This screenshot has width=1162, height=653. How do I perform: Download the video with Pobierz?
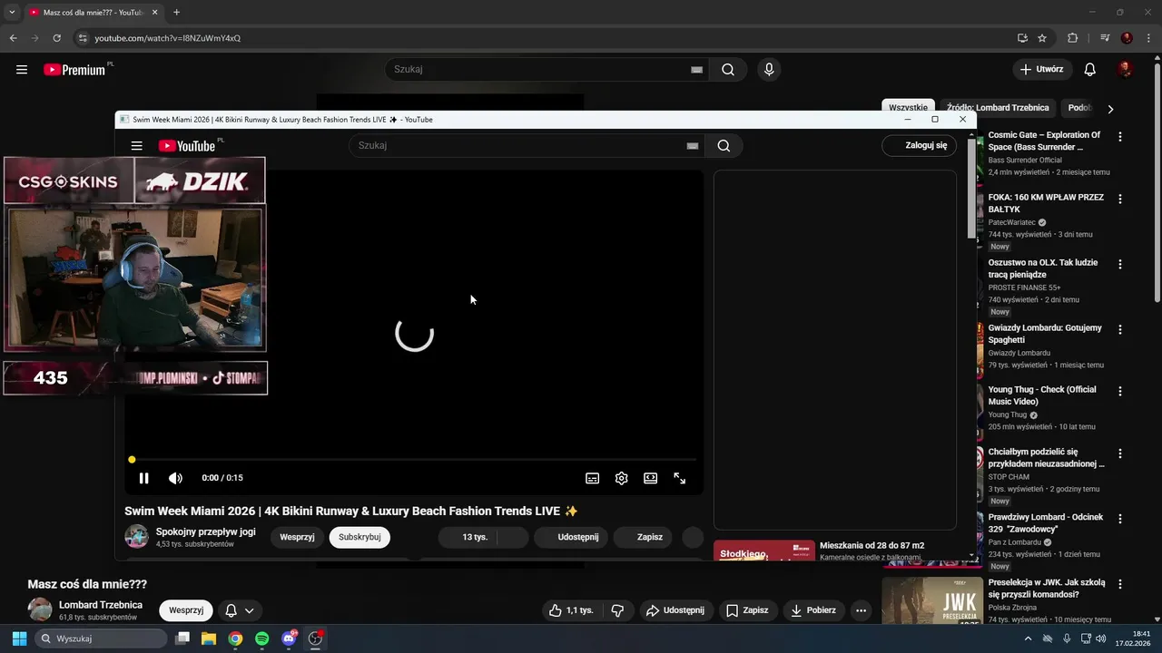pyautogui.click(x=813, y=610)
